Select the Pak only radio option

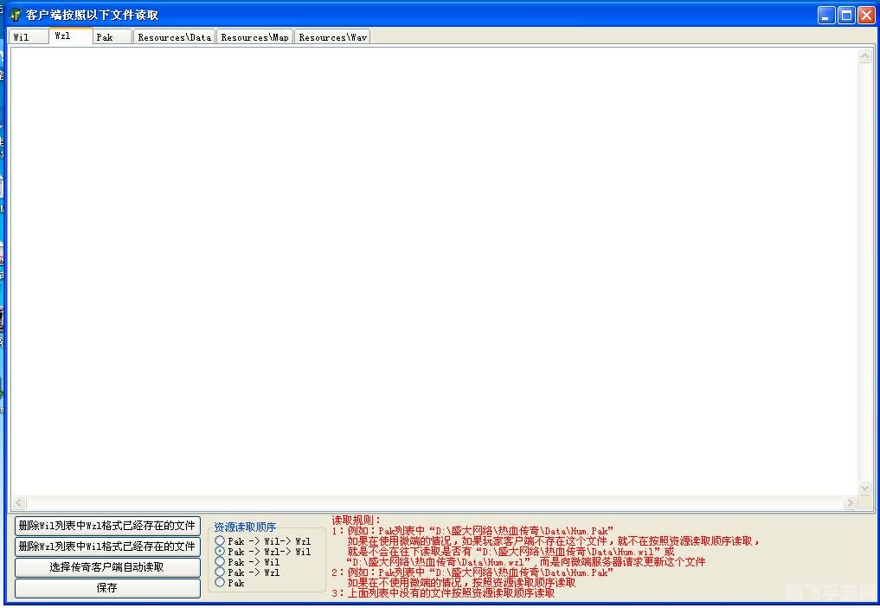tap(220, 583)
